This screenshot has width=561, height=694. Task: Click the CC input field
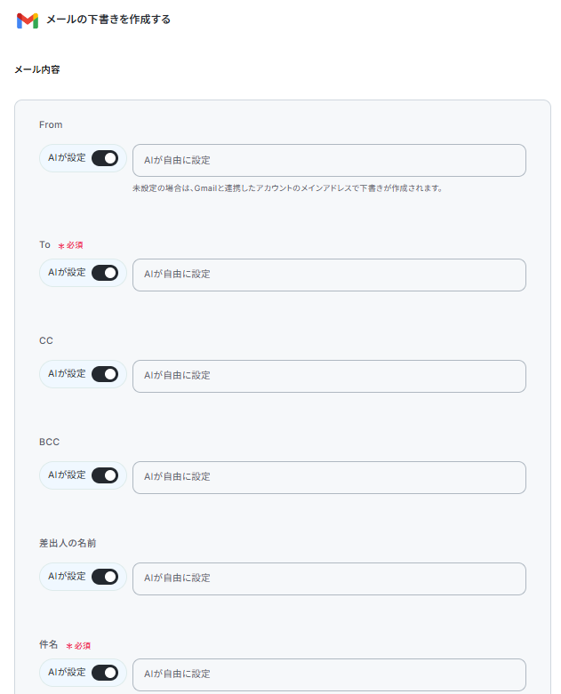(x=329, y=376)
